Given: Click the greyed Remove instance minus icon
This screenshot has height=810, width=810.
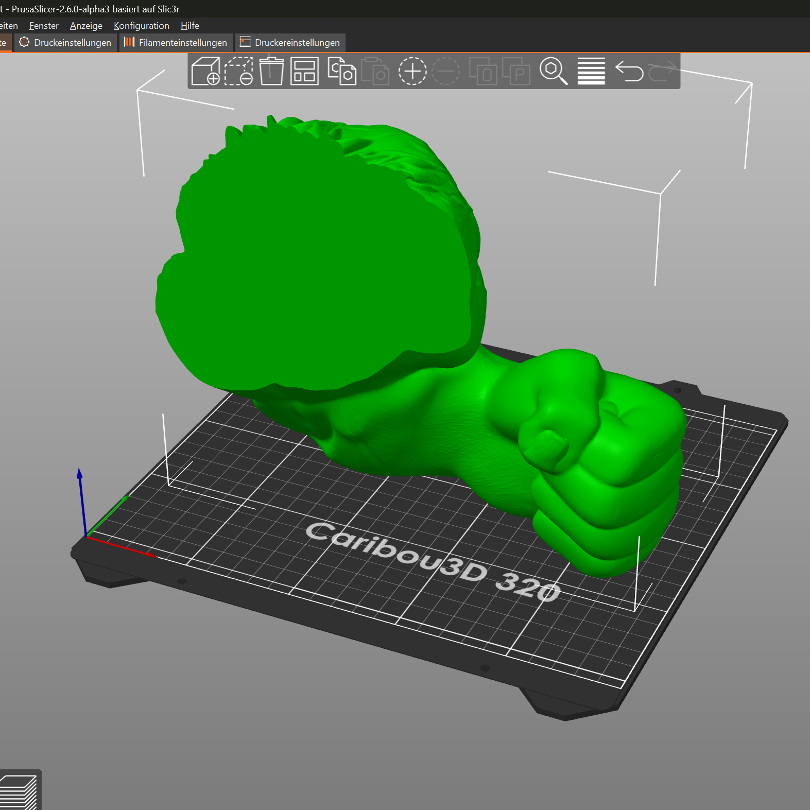Looking at the screenshot, I should (445, 71).
